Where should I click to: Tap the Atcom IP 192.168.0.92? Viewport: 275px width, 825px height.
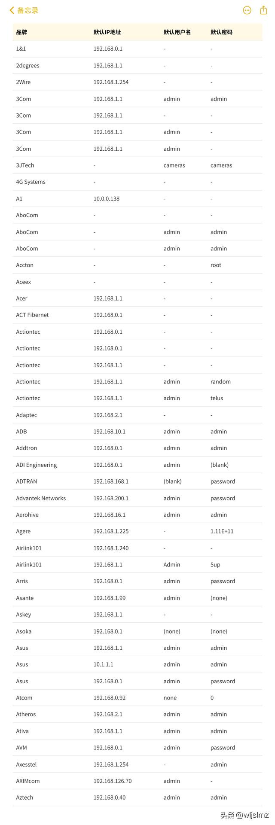click(x=110, y=698)
